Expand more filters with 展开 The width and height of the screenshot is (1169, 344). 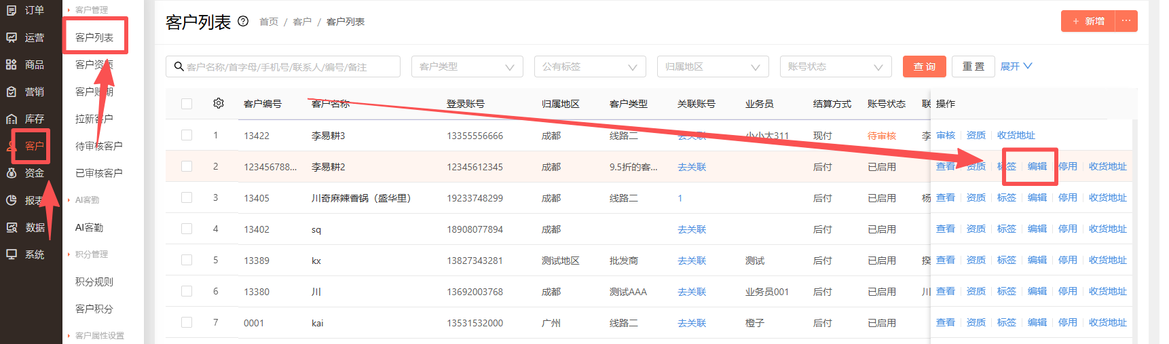[1016, 66]
